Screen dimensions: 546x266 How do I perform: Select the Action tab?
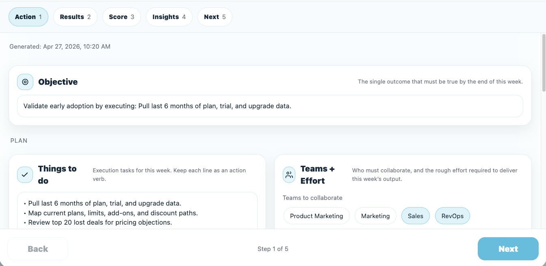pos(28,17)
